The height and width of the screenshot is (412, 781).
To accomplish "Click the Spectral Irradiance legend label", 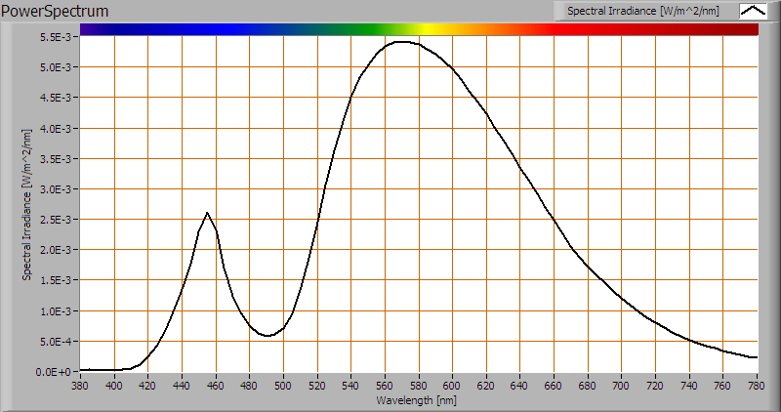I will tap(643, 11).
